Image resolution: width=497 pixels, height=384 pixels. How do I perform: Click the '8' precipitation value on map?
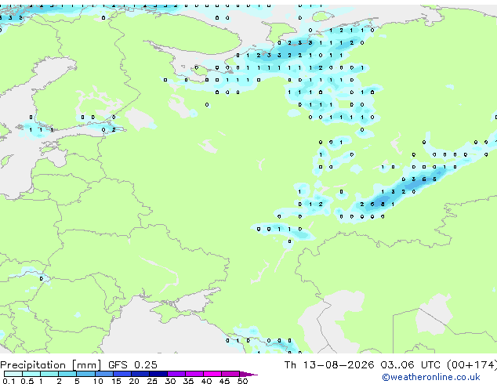point(383,205)
